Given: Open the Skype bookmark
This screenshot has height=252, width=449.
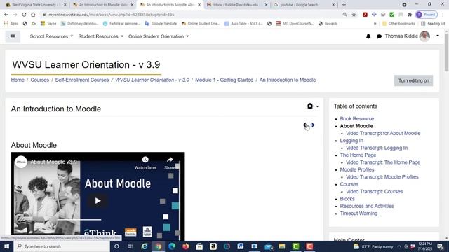Looking at the screenshot, I should [x=48, y=23].
